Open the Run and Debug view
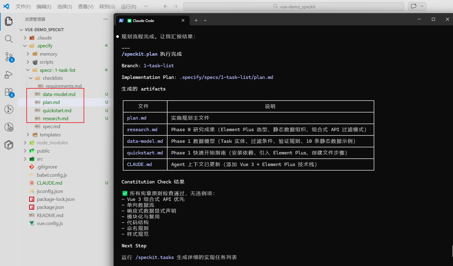This screenshot has width=453, height=266. point(9,75)
